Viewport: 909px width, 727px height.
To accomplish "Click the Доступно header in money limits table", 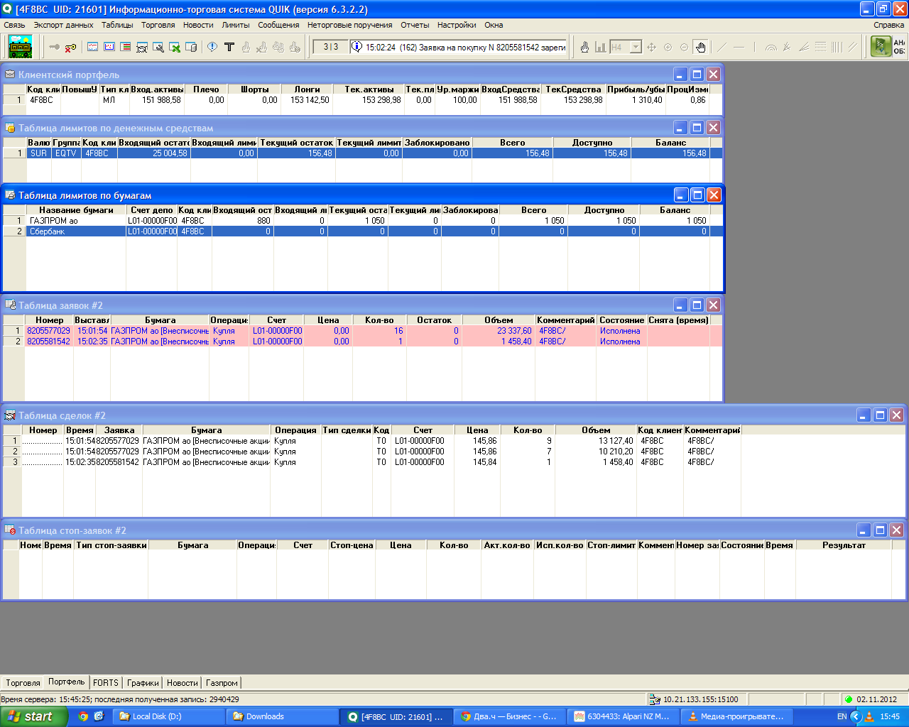I will [x=592, y=143].
